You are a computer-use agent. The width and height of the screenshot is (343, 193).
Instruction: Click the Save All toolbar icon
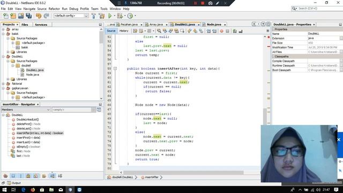(x=28, y=16)
